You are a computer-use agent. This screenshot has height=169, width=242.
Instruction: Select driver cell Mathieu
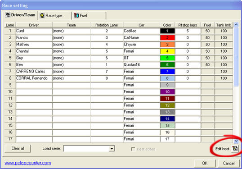[x=34, y=44]
